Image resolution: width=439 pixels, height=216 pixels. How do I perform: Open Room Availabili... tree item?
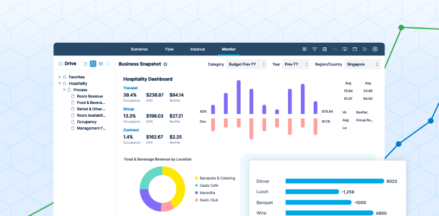click(x=91, y=116)
